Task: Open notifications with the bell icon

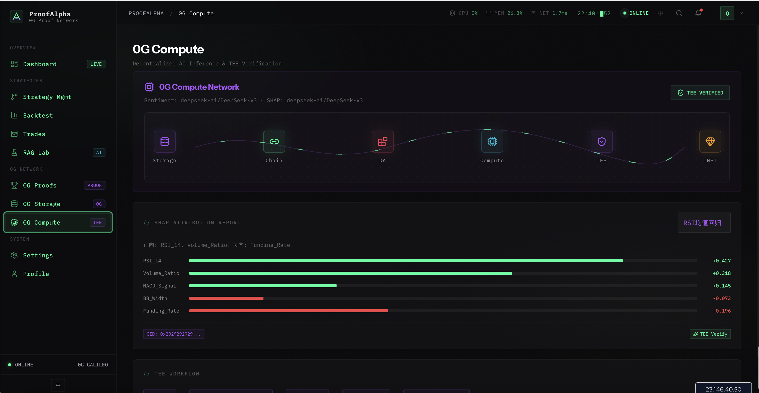Action: (x=698, y=13)
